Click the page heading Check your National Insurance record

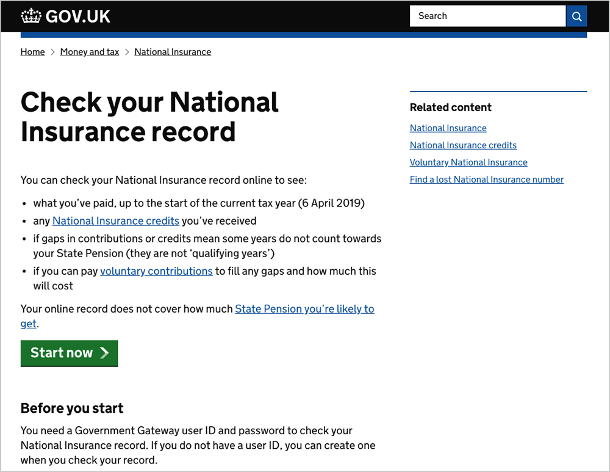coord(149,117)
